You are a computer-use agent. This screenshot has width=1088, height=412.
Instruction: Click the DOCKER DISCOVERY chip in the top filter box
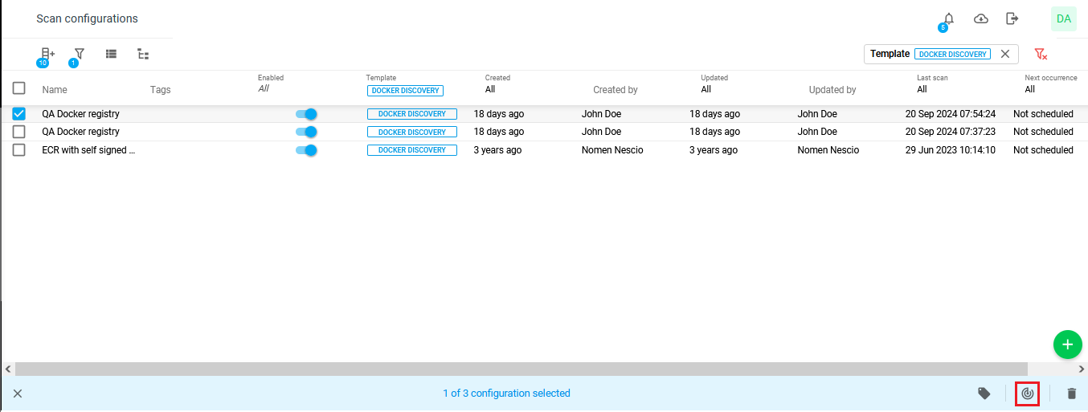952,54
